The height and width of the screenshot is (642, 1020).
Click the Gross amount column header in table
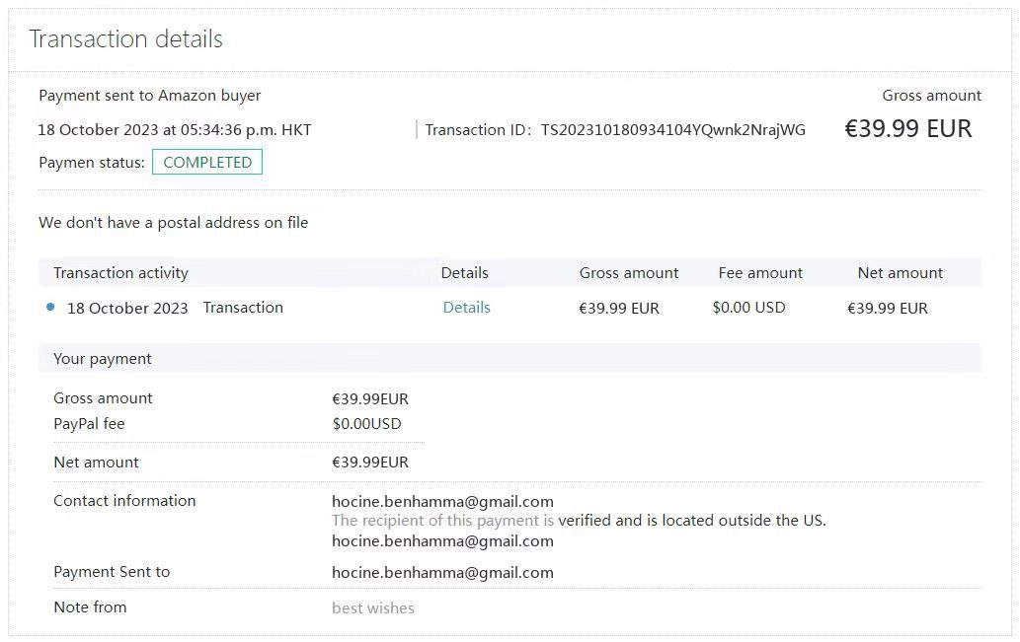tap(629, 273)
